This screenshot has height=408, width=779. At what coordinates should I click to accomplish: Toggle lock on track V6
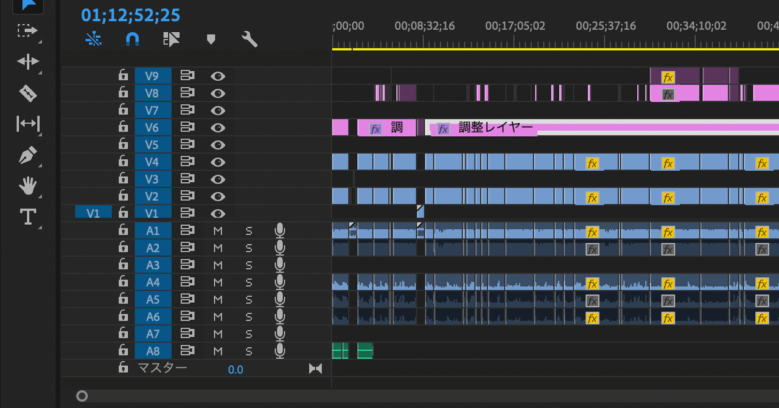click(x=123, y=127)
